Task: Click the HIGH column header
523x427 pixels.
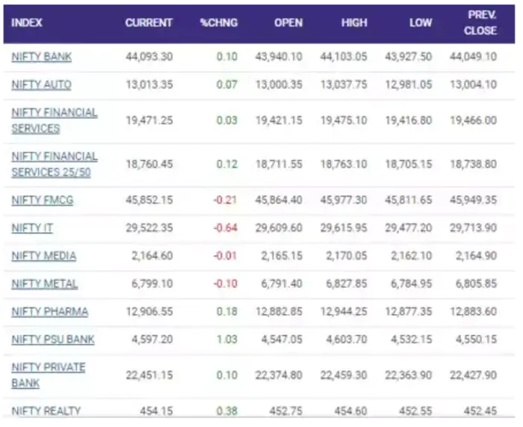Action: 353,22
